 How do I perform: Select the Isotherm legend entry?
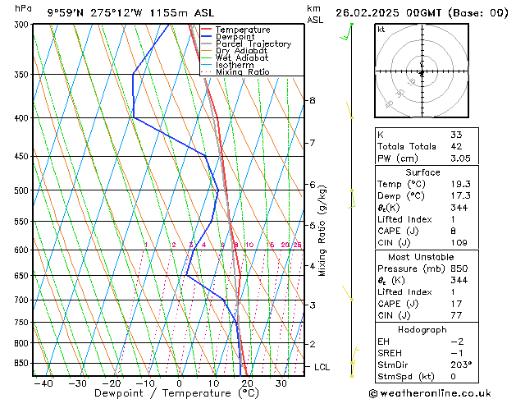point(234,66)
